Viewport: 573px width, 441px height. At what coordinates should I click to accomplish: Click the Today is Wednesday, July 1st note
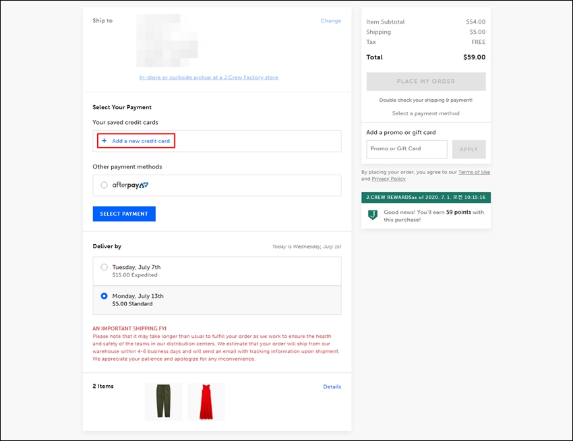pyautogui.click(x=307, y=247)
